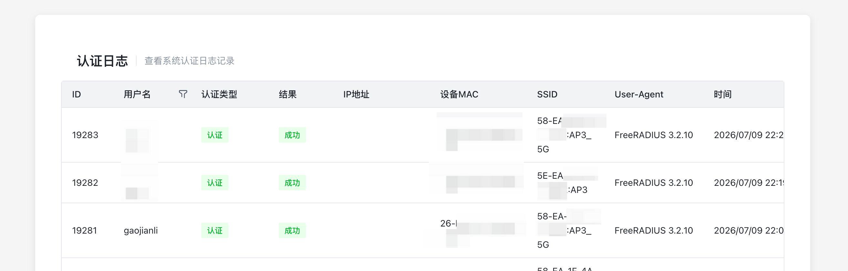Click FreeRADIUS 3.2.10 in row 19282
This screenshot has height=271, width=848.
[x=654, y=183]
